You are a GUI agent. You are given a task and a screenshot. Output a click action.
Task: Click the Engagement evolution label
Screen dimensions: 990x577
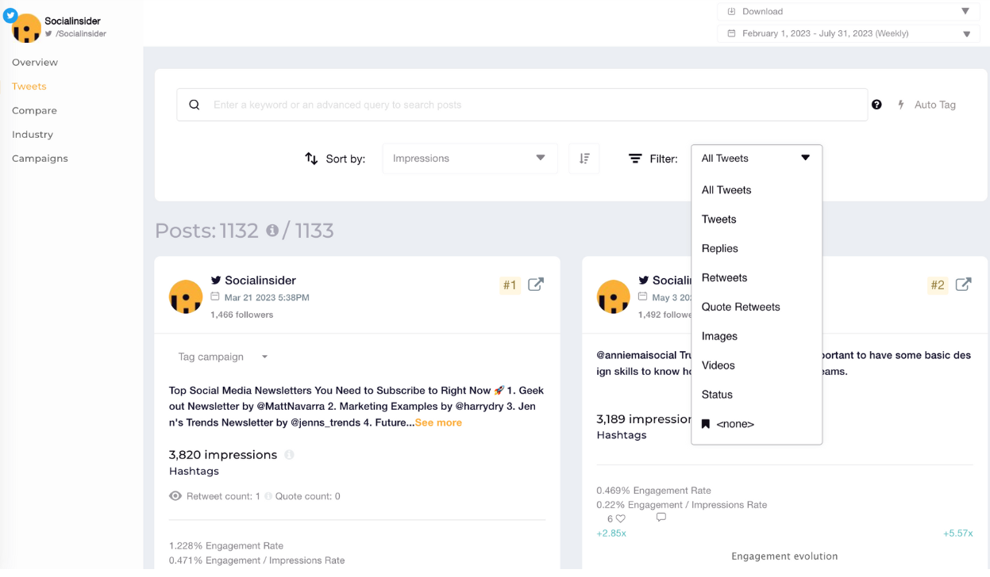point(784,556)
